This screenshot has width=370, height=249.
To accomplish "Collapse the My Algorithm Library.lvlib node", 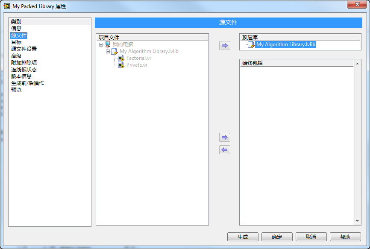I will click(x=108, y=51).
